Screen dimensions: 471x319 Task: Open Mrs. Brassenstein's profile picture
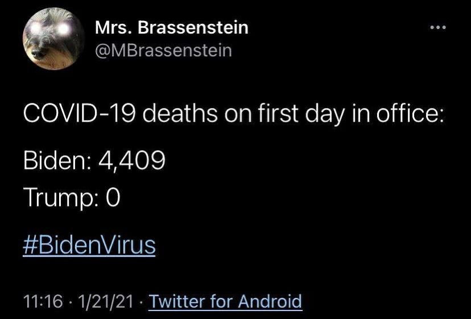pyautogui.click(x=53, y=39)
